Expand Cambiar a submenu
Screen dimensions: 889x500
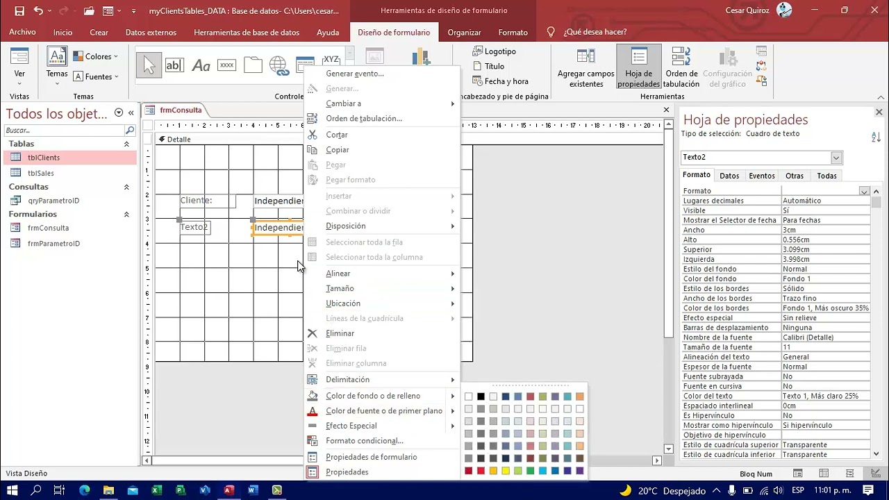tap(382, 103)
